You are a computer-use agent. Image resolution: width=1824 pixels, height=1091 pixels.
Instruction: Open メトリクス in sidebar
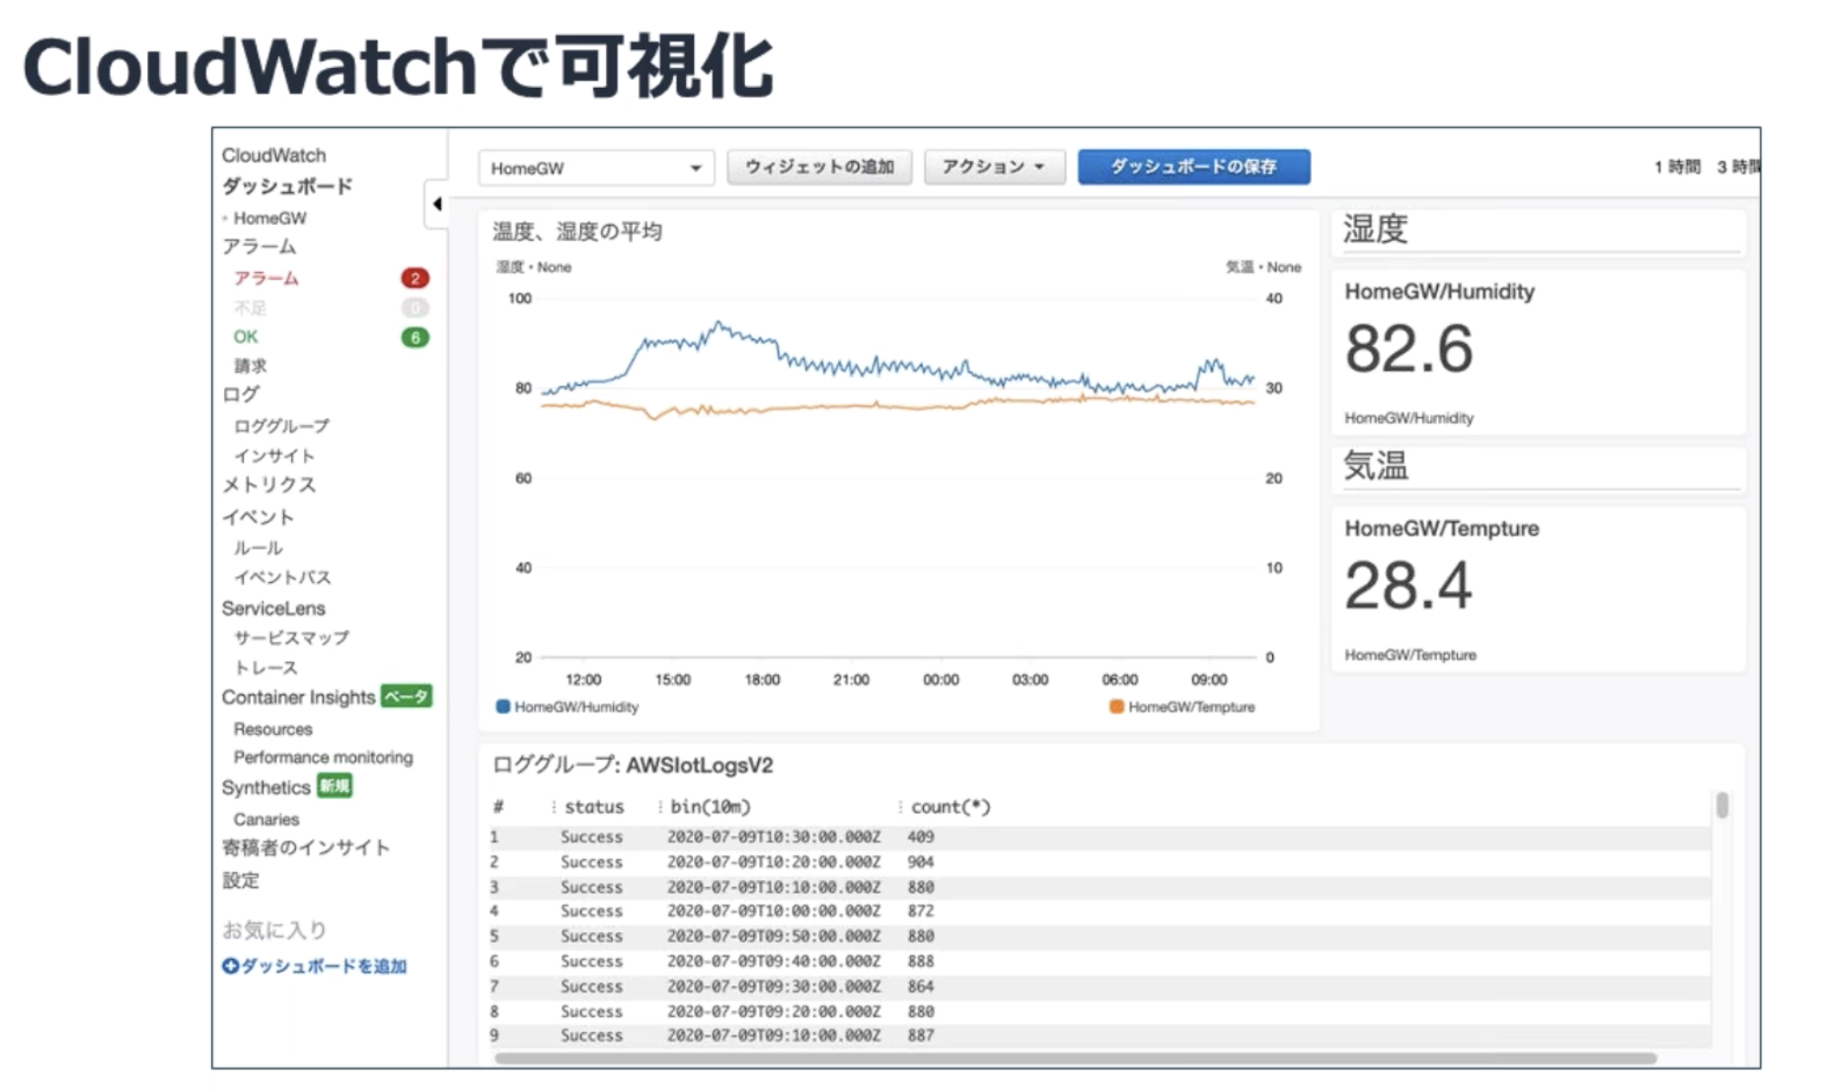click(268, 484)
